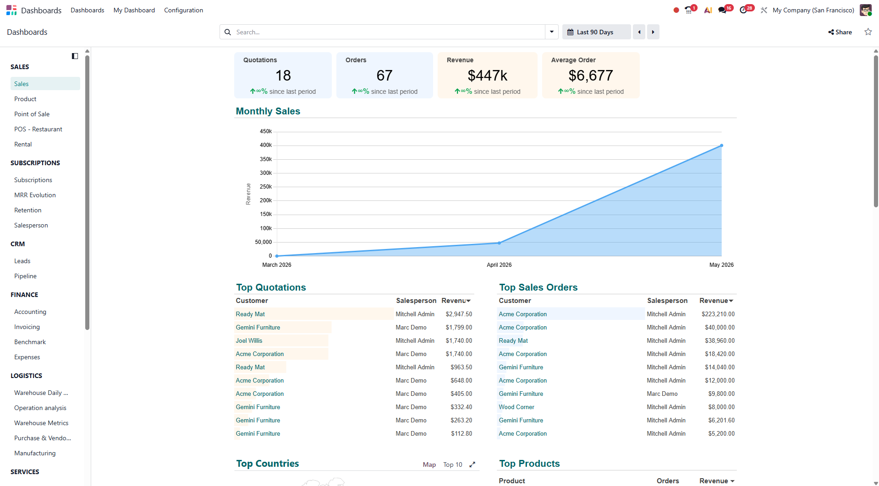The width and height of the screenshot is (879, 486).
Task: Open the Configuration menu
Action: tap(183, 10)
